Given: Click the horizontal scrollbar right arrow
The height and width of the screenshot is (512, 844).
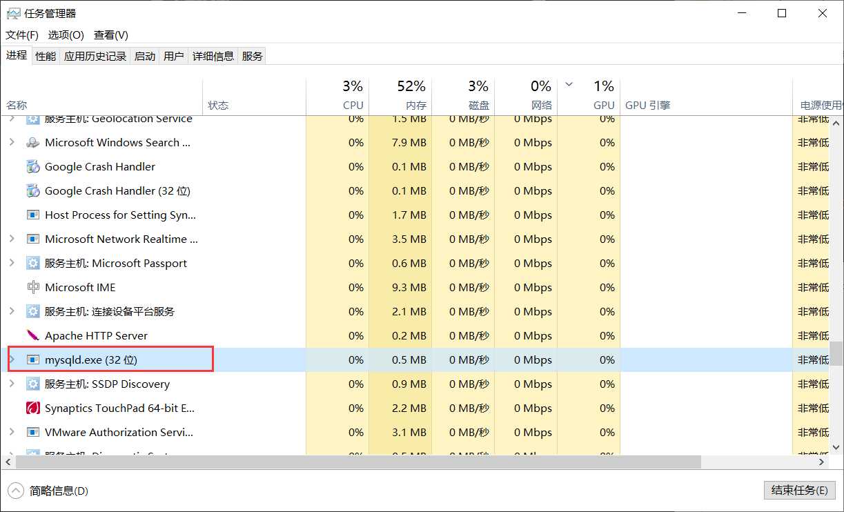Looking at the screenshot, I should tap(822, 462).
